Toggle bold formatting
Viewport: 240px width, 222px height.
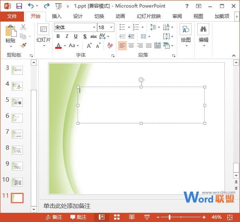click(58, 36)
